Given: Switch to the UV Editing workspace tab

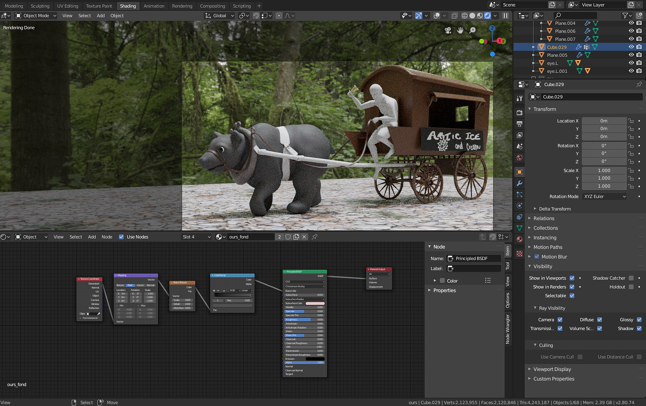Looking at the screenshot, I should pyautogui.click(x=68, y=6).
